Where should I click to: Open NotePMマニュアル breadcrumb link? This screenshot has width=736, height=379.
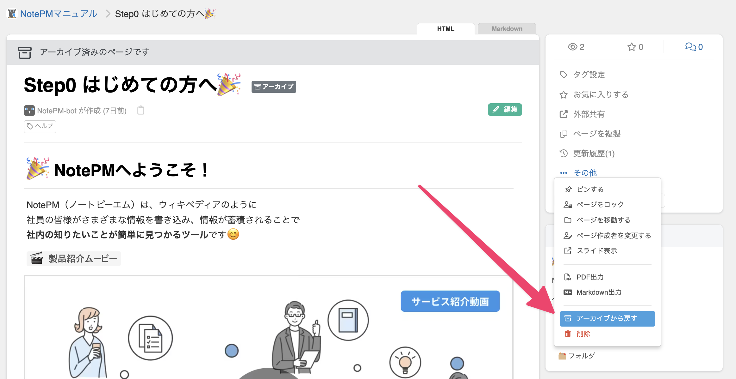pyautogui.click(x=59, y=14)
